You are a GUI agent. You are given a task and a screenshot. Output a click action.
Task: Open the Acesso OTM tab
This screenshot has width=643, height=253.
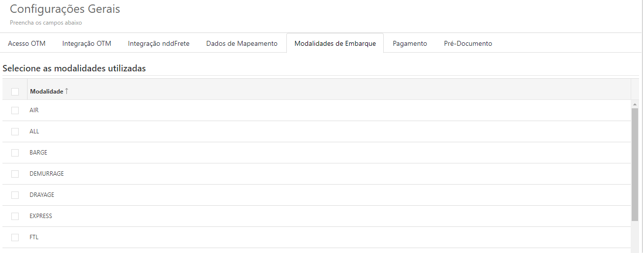click(x=27, y=43)
